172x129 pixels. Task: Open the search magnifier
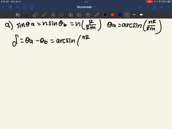click(x=18, y=7)
